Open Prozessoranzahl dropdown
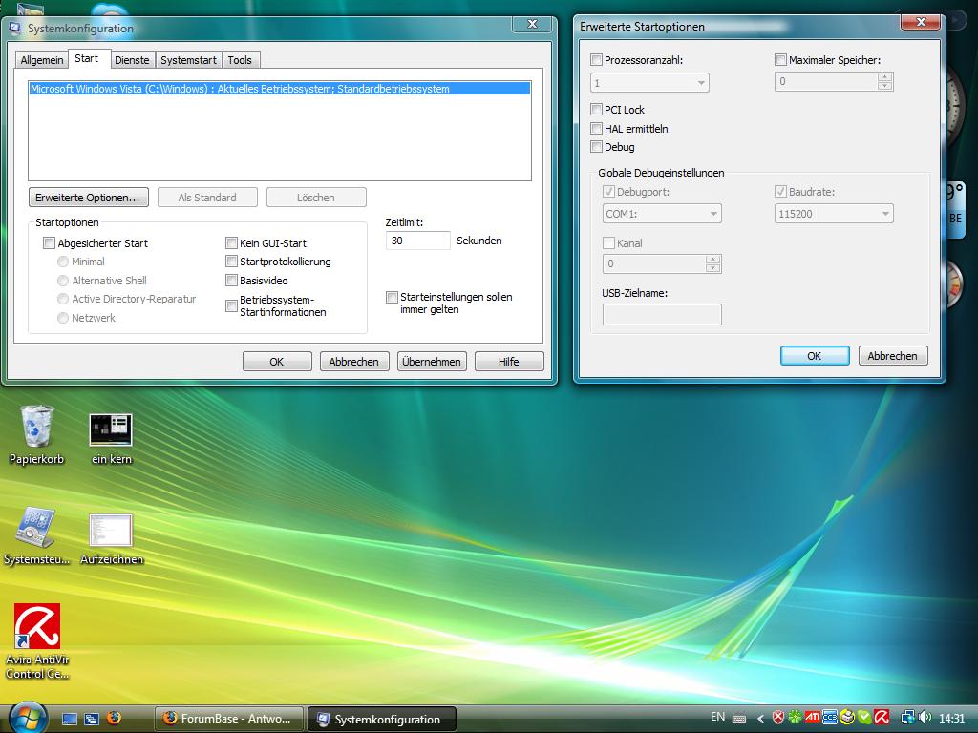978x733 pixels. 649,82
